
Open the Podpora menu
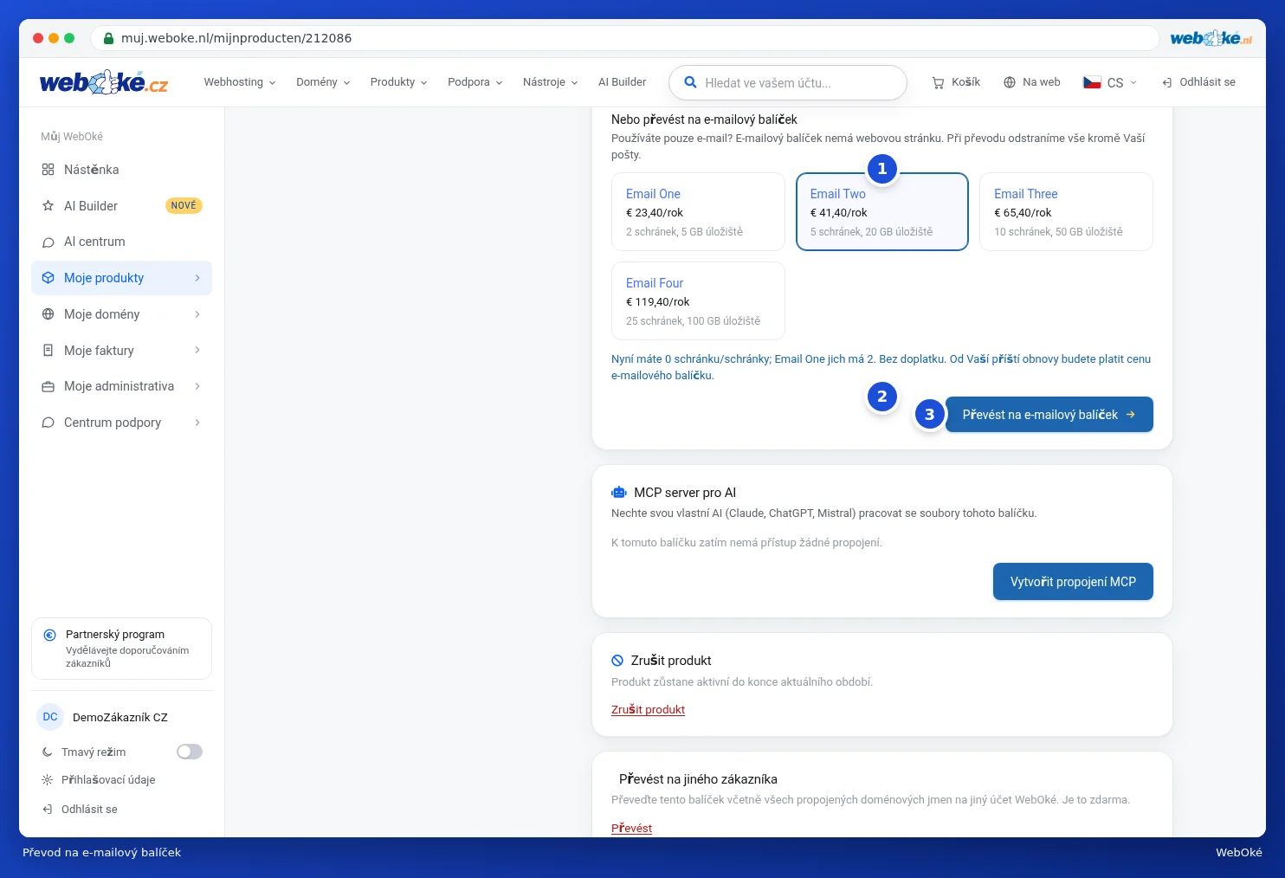[475, 82]
